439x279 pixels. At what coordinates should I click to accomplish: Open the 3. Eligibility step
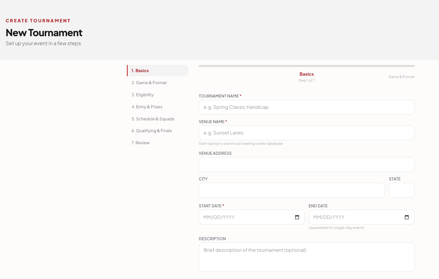coord(158,95)
